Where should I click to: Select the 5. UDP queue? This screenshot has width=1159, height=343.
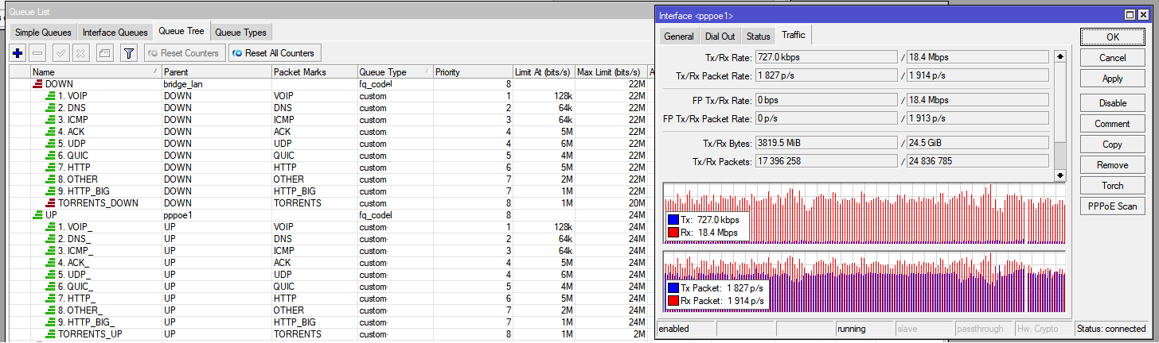(x=330, y=143)
